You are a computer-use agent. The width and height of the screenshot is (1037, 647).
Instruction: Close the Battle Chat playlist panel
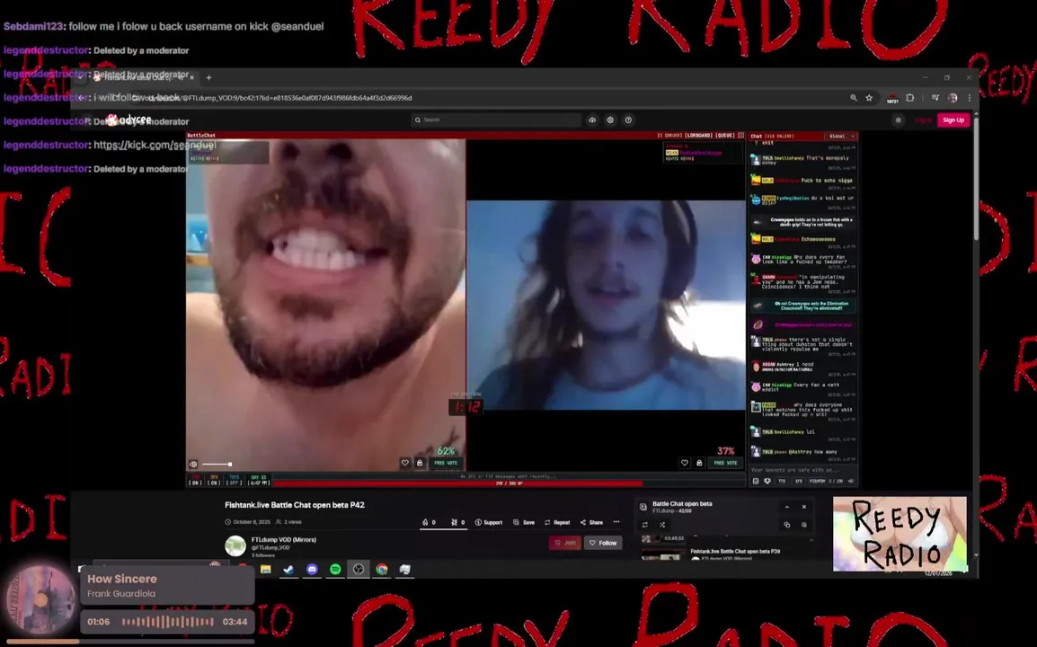804,507
